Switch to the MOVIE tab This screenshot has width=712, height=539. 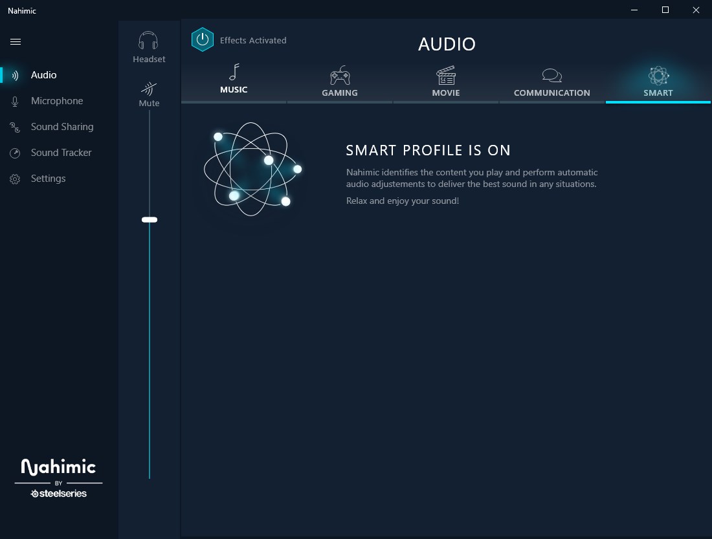click(445, 81)
